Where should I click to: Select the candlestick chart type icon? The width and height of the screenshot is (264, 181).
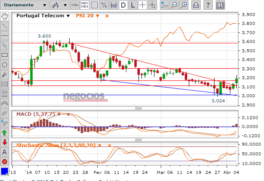tap(55, 5)
